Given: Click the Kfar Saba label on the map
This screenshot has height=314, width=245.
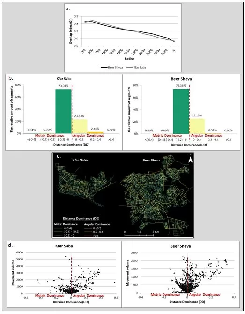Looking at the screenshot, I should click(x=80, y=160).
